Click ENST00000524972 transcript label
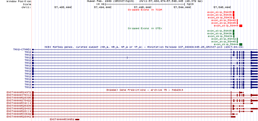The height and width of the screenshot is (121, 258). tap(19, 92)
